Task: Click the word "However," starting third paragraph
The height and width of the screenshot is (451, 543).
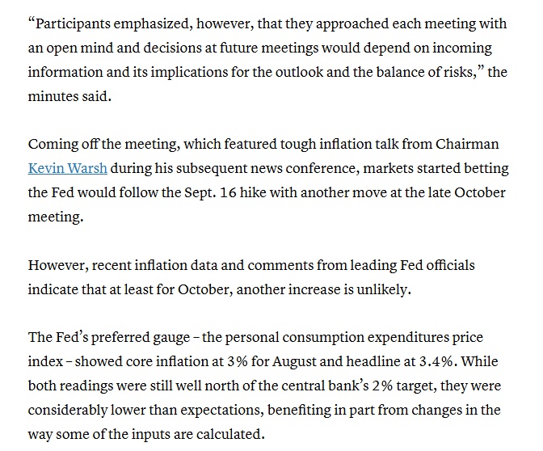Action: (58, 266)
